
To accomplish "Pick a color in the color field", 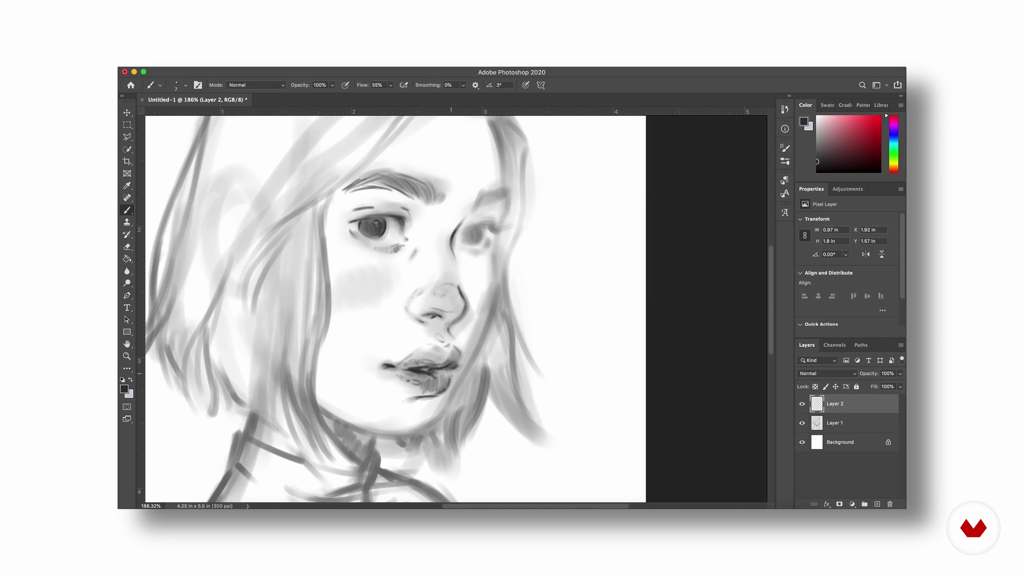I will coord(848,144).
